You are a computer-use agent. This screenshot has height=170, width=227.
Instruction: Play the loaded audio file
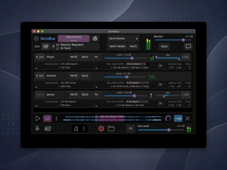[38, 118]
